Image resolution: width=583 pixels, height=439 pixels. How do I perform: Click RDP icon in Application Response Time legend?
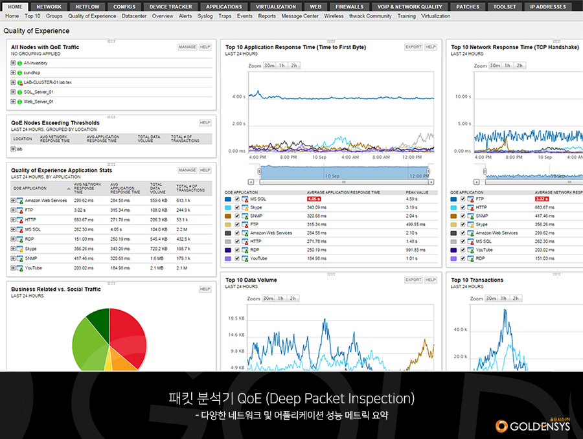[x=245, y=250]
